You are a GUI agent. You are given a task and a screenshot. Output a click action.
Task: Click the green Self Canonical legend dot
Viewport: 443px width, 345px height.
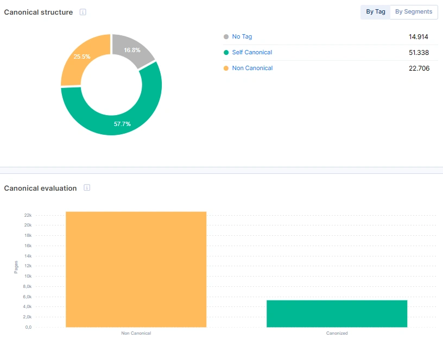pyautogui.click(x=226, y=53)
